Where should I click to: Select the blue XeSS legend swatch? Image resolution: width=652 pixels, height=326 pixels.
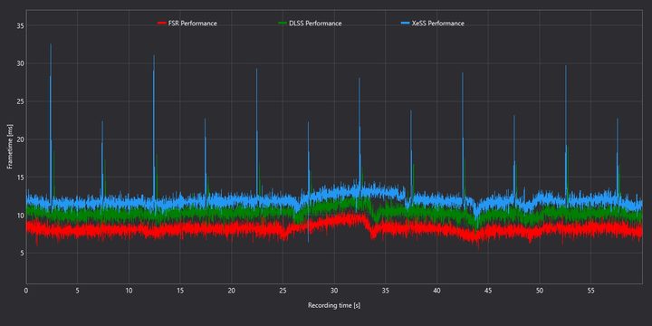[405, 24]
